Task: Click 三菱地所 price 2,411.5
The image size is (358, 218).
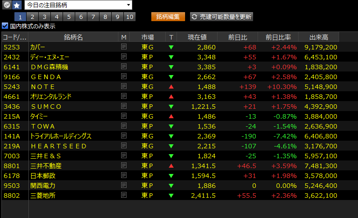Action: pyautogui.click(x=203, y=196)
